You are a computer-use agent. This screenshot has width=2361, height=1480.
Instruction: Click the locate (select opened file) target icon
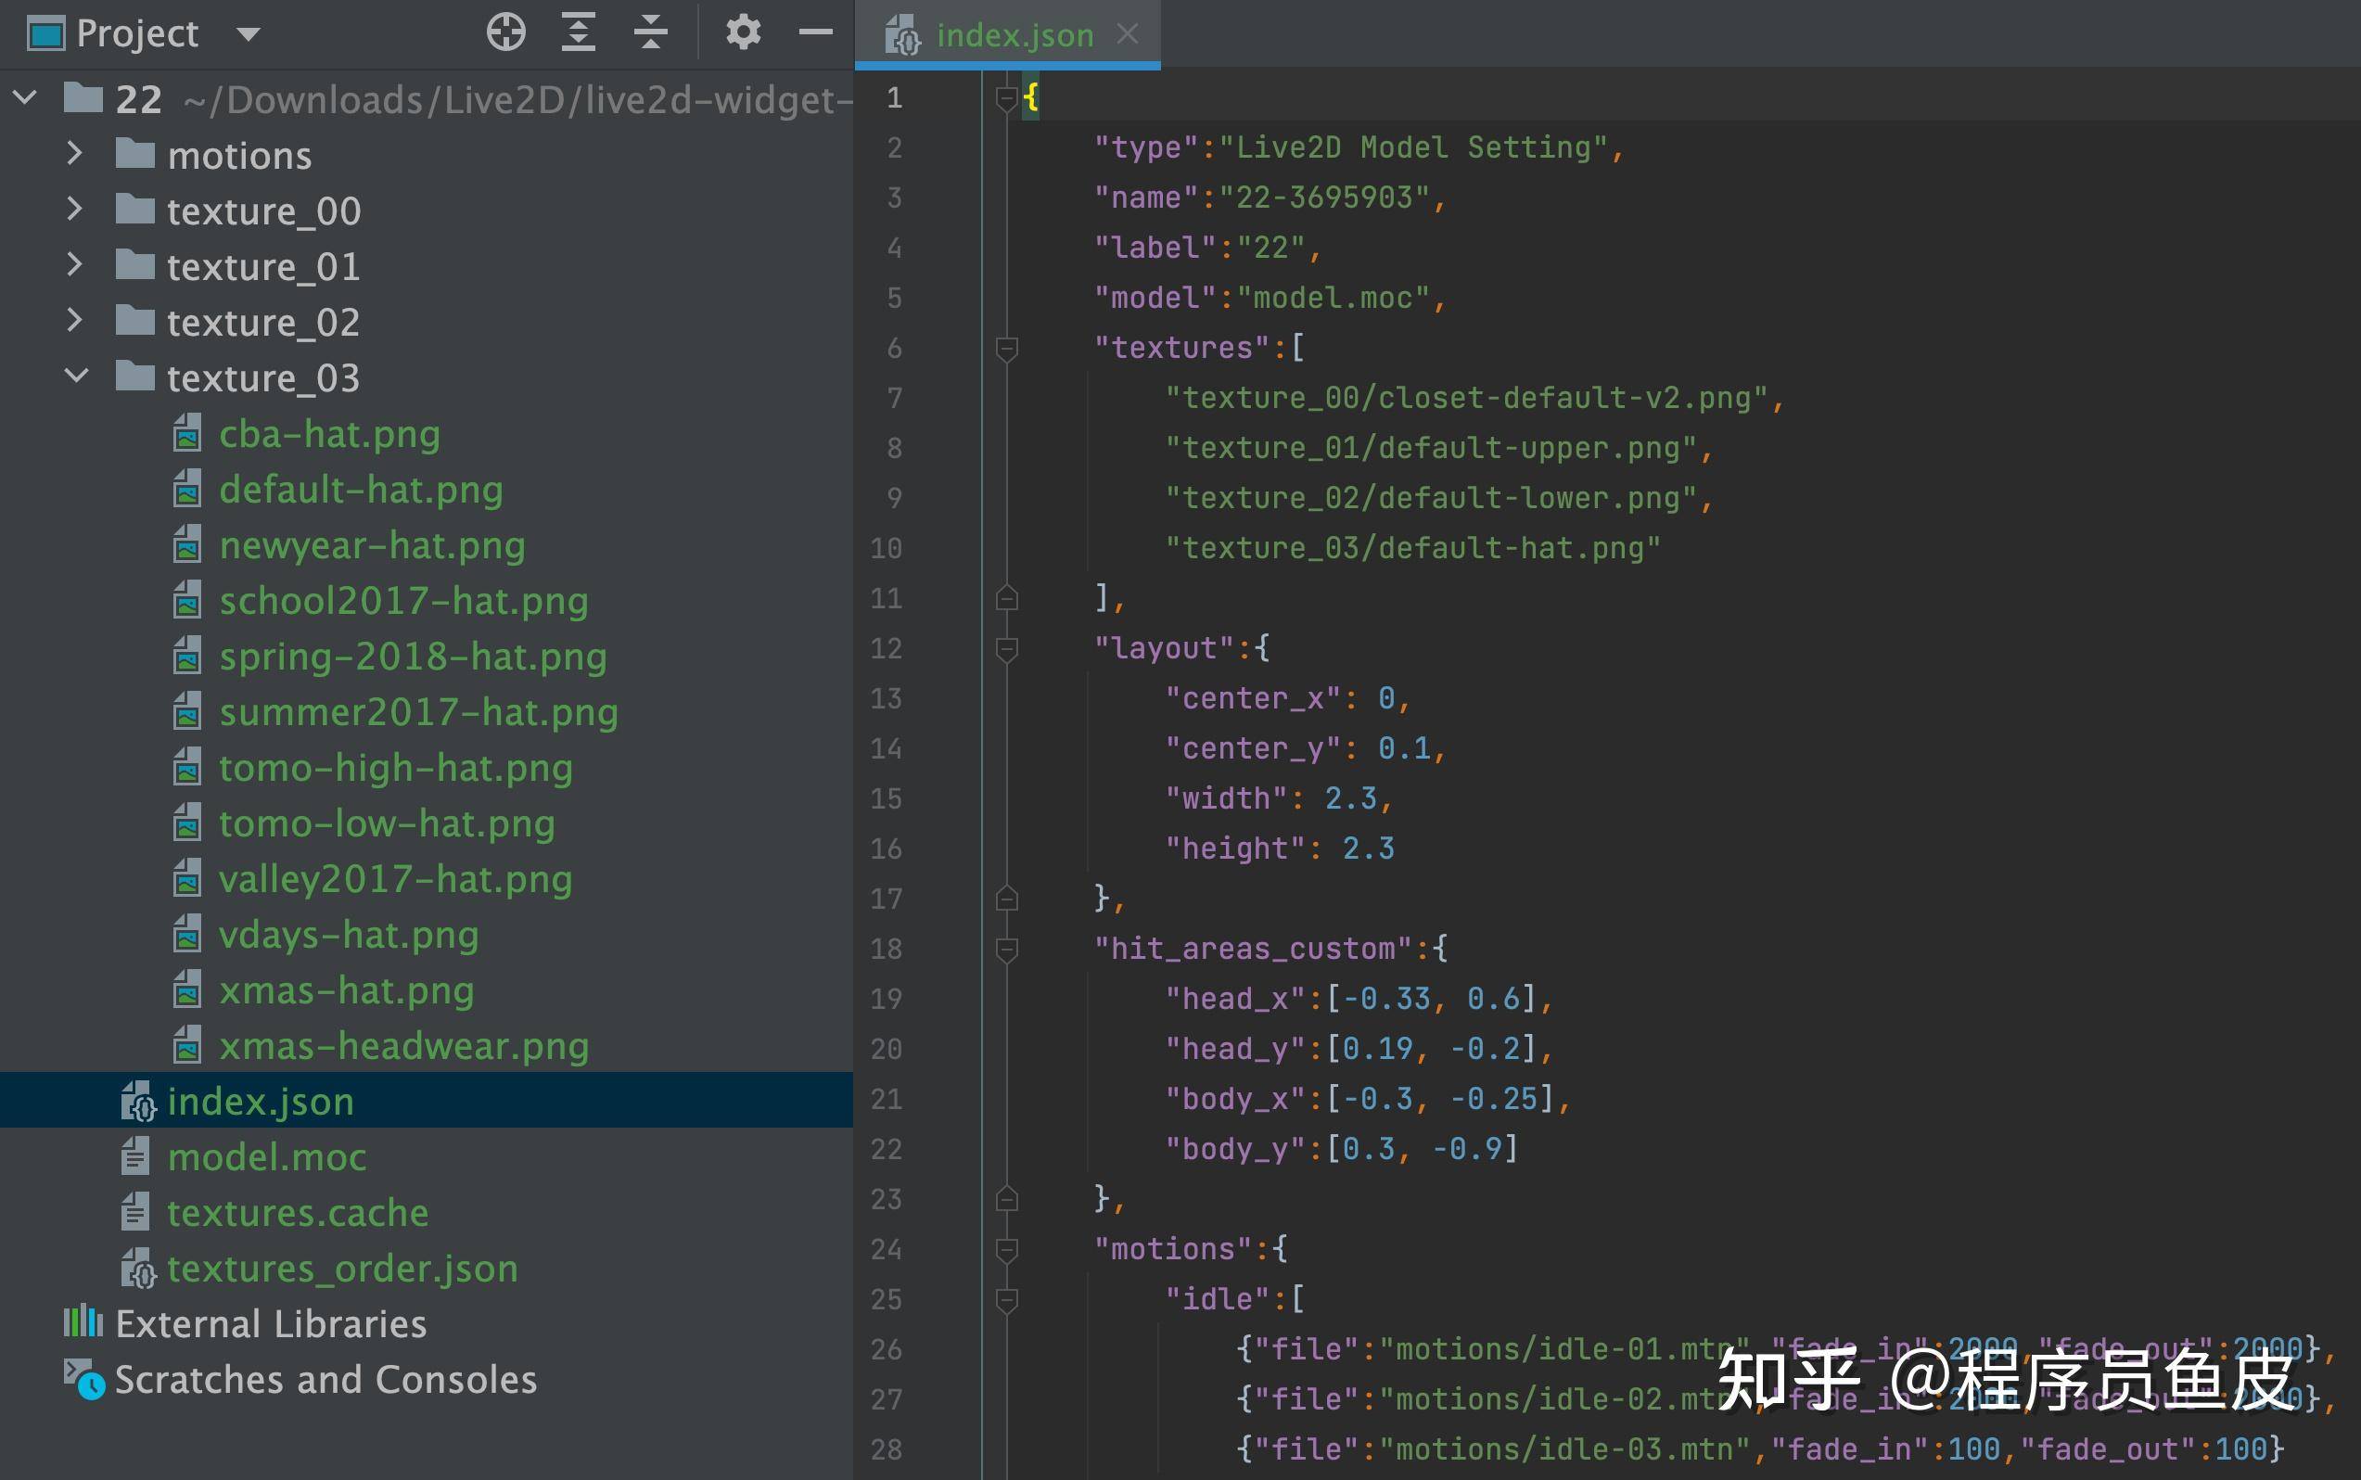(506, 32)
